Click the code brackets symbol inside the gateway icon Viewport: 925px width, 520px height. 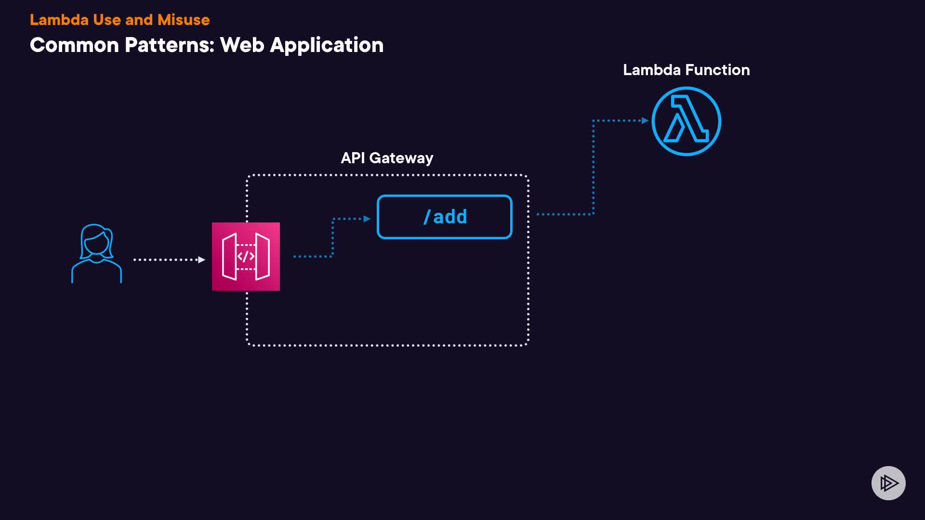point(246,257)
